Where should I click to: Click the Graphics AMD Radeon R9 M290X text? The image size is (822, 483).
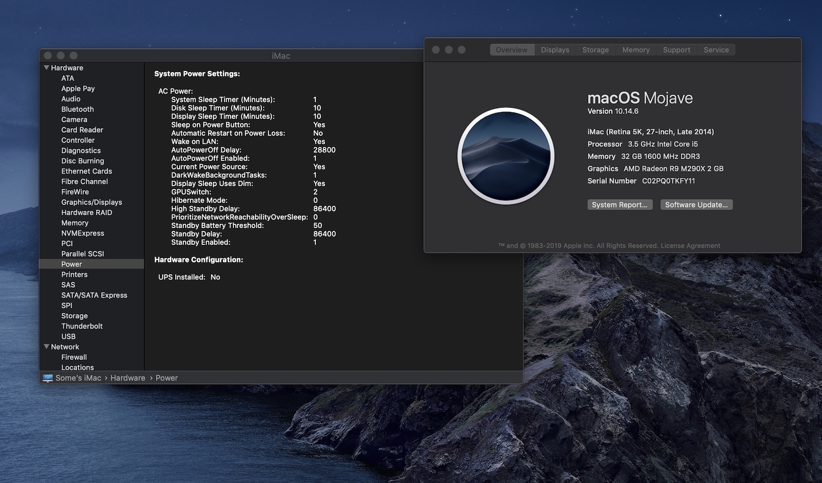[x=655, y=169]
